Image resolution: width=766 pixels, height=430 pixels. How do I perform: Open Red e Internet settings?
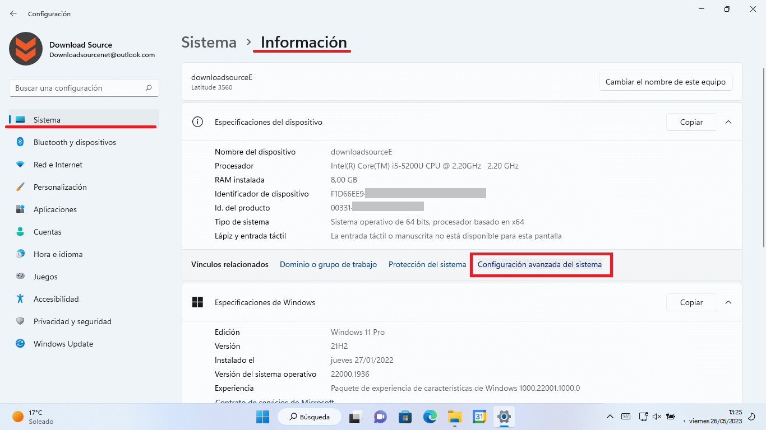tap(84, 165)
